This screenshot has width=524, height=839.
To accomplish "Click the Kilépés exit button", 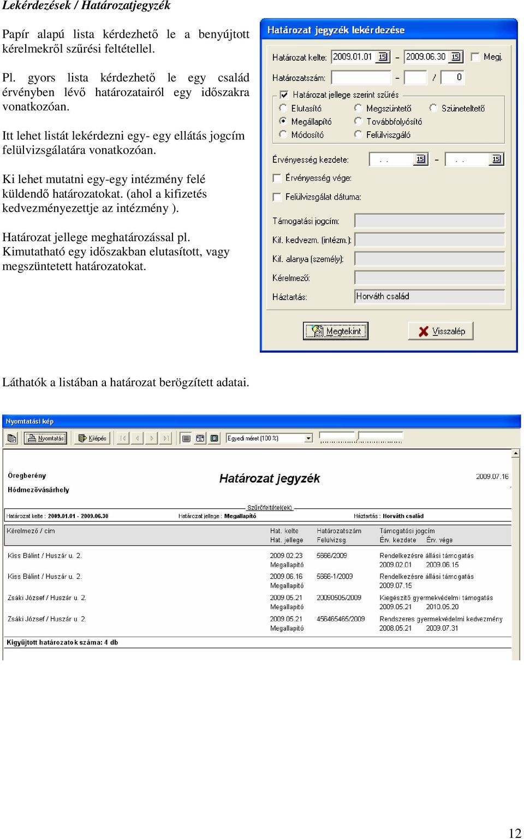I will tap(92, 438).
